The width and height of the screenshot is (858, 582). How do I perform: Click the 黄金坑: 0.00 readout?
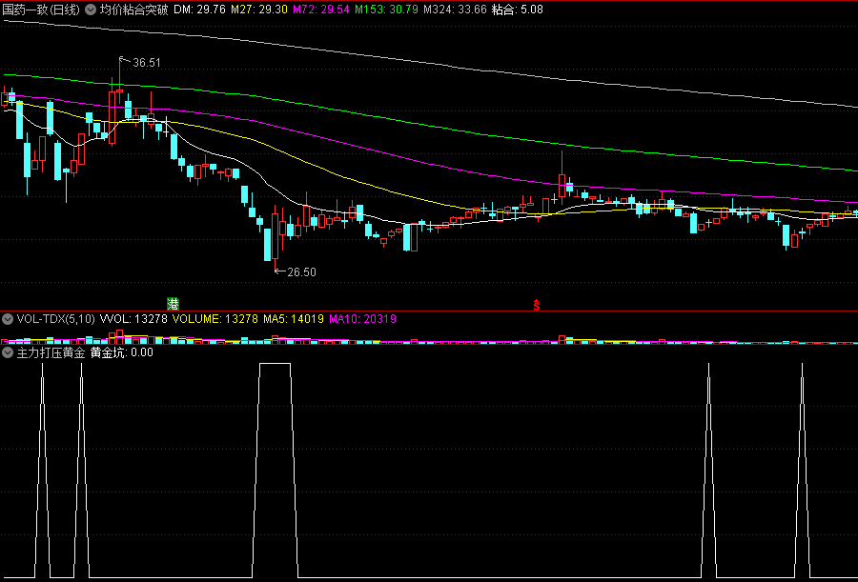coord(121,352)
